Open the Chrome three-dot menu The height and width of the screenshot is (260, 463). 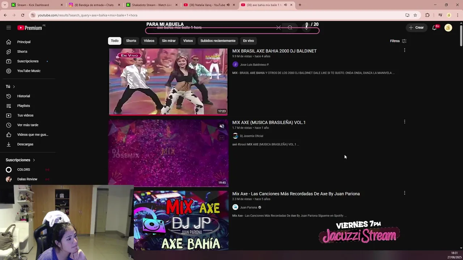click(458, 15)
